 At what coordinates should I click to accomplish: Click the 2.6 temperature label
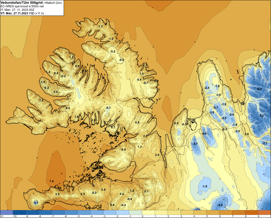click(157, 155)
